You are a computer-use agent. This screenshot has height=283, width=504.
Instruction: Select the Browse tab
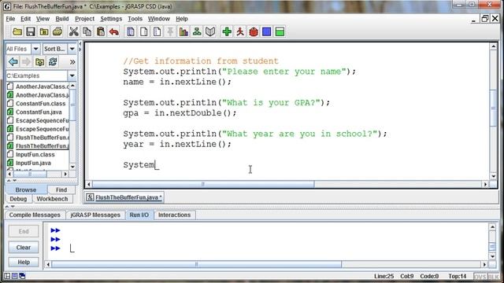(26, 189)
